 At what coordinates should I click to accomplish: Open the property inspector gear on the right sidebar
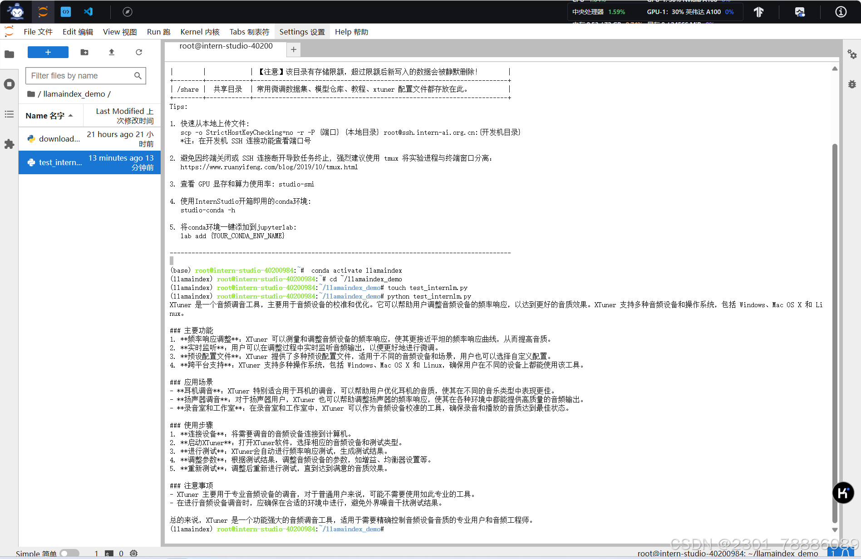[x=852, y=54]
